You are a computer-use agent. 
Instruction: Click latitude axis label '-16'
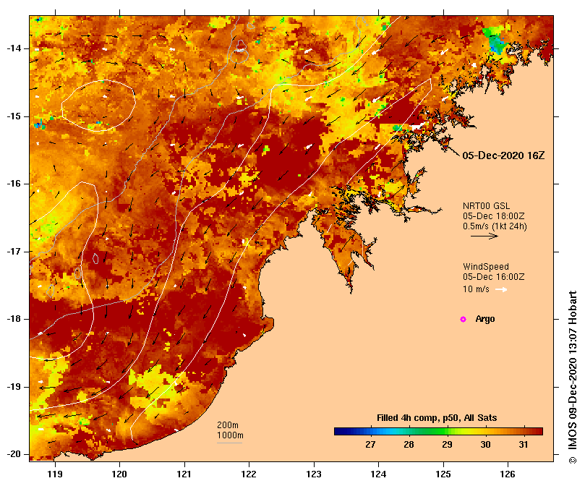point(14,184)
